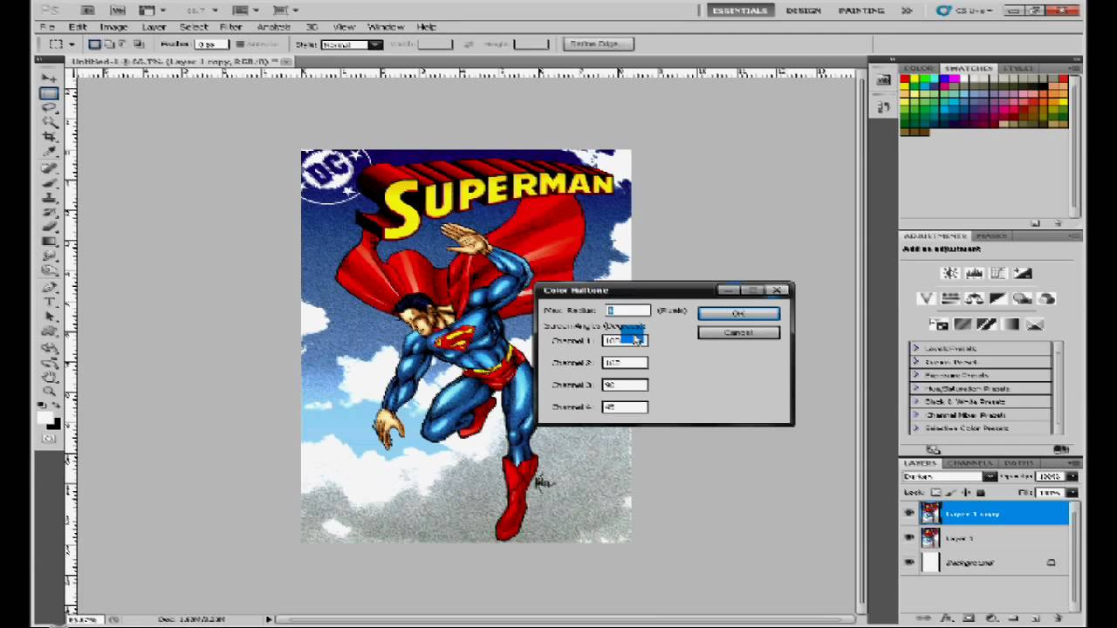Toggle Lock all

981,492
